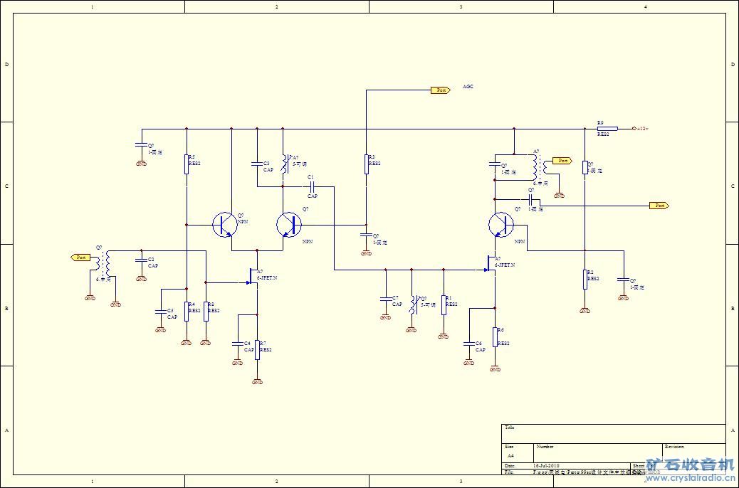739x488 pixels.
Task: Select capacitor C5 symbol
Action: (x=161, y=311)
